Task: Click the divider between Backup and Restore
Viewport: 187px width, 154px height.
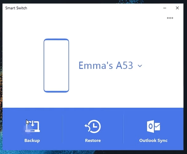Action: click(63, 129)
